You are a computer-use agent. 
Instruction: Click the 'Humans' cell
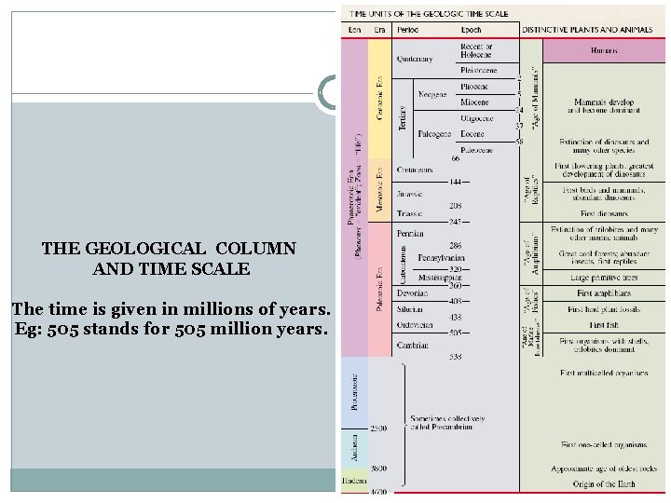coord(604,50)
